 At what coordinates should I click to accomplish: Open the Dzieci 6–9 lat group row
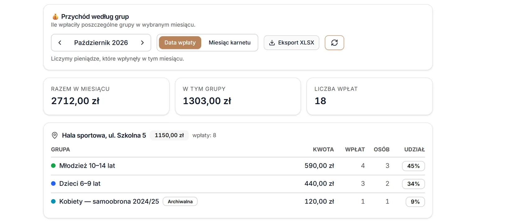238,184
